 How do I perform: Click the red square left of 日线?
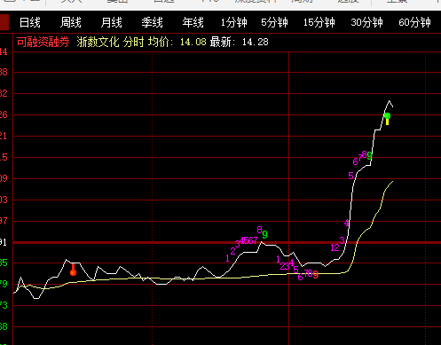click(4, 22)
